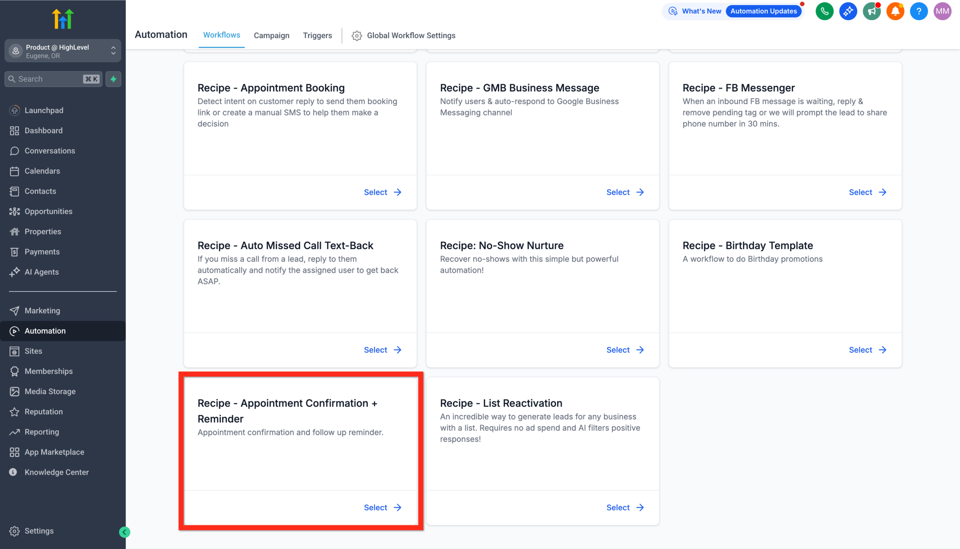
Task: Open the Triggers tab
Action: (317, 36)
